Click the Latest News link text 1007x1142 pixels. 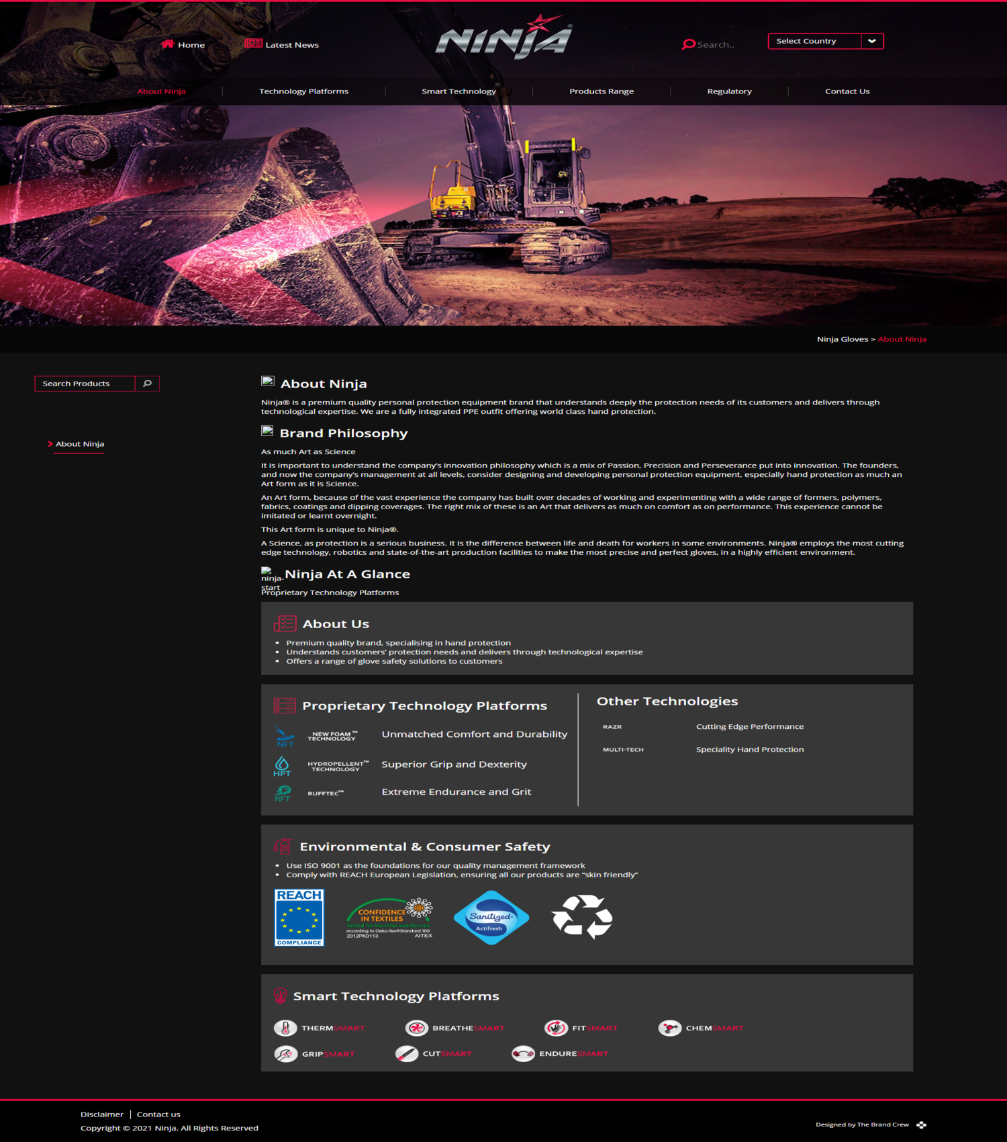292,45
